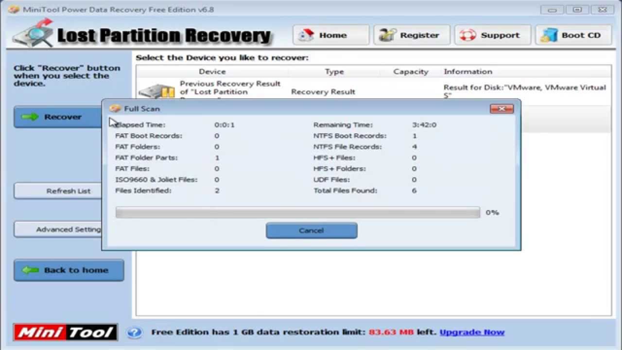The height and width of the screenshot is (350, 622).
Task: Sort by the Type column header
Action: pyautogui.click(x=334, y=71)
